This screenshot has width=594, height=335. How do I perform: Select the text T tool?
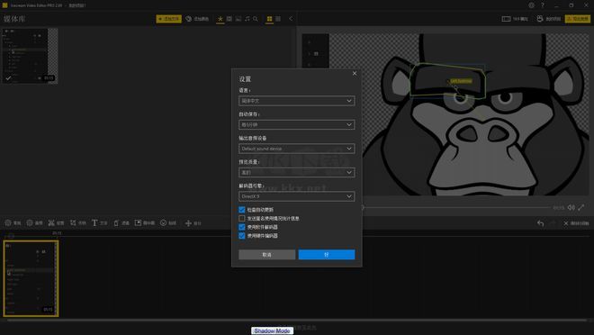point(100,223)
